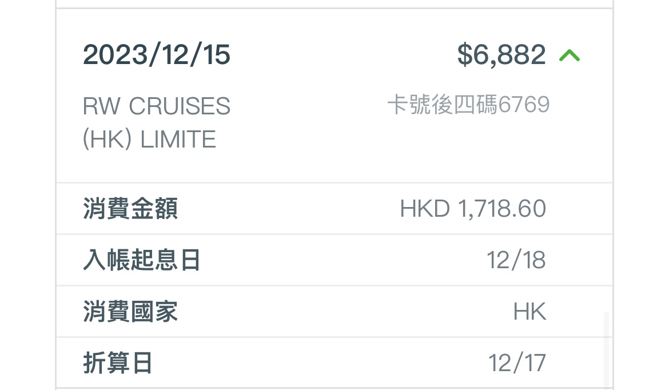
Task: Click the card last four digits 6769
Action: pos(524,105)
